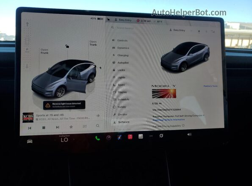Open car controls from bottom-left car icon
The image size is (252, 186).
(30, 141)
